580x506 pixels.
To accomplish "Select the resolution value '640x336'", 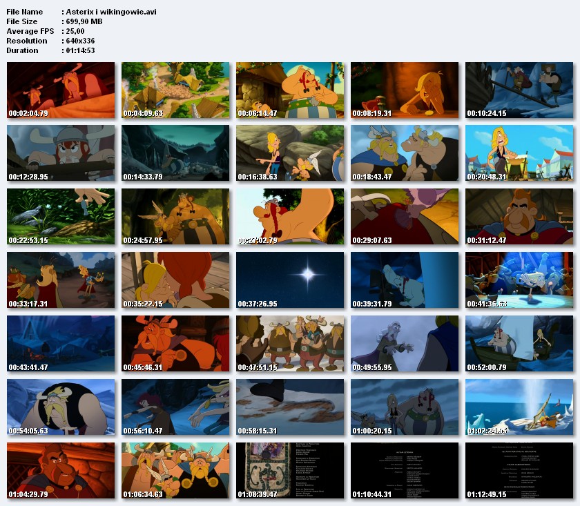I will tap(80, 41).
